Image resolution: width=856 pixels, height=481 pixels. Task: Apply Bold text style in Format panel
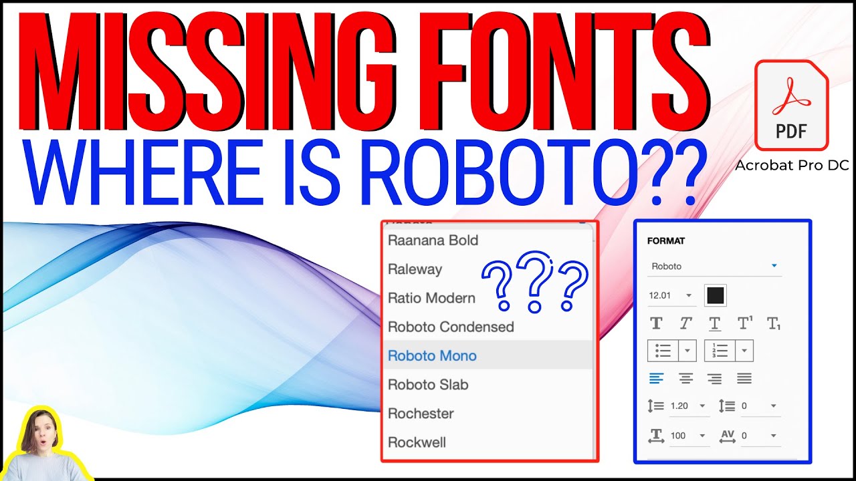(656, 324)
